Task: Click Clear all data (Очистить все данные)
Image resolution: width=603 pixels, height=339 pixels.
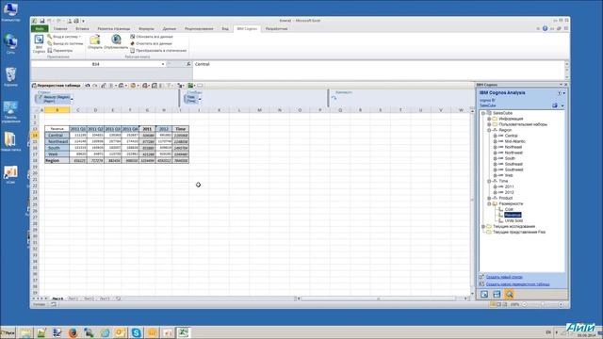Action: (151, 43)
